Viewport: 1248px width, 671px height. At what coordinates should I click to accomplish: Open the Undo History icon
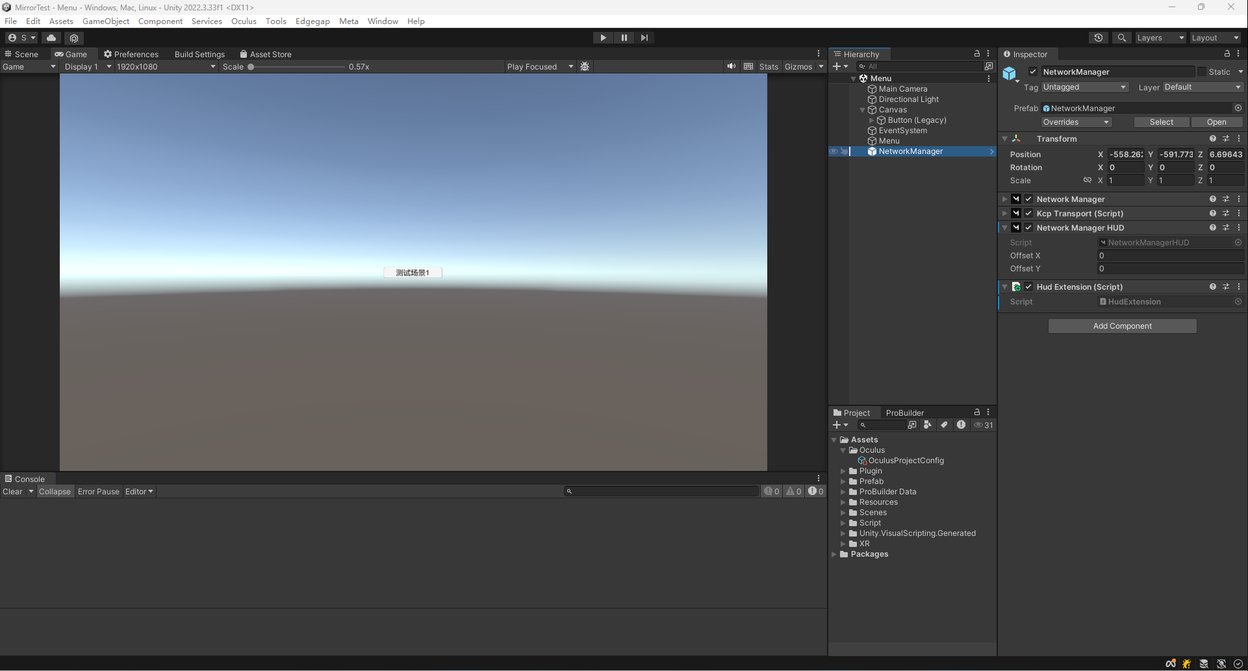click(1099, 38)
